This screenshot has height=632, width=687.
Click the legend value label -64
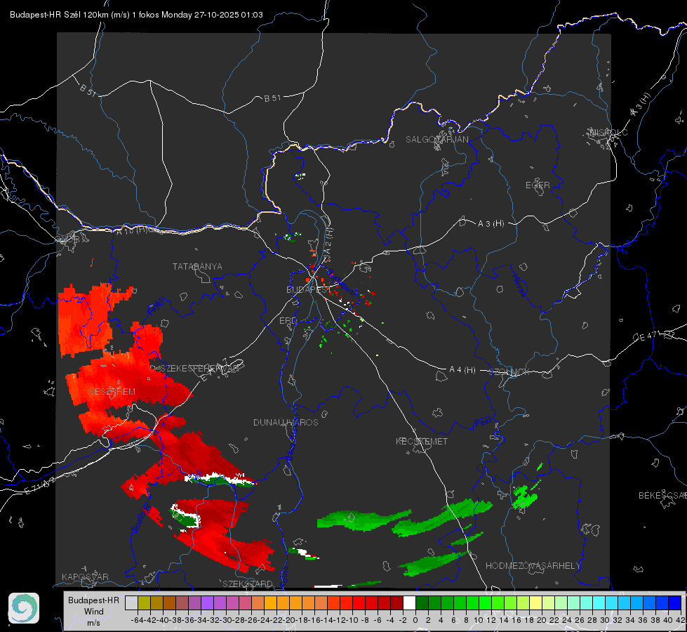[x=137, y=620]
